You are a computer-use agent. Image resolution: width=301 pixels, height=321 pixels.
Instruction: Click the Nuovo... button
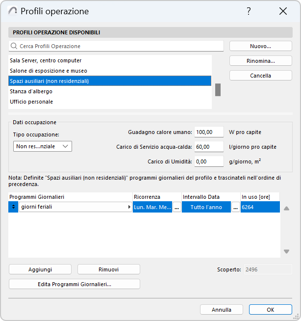pos(260,46)
